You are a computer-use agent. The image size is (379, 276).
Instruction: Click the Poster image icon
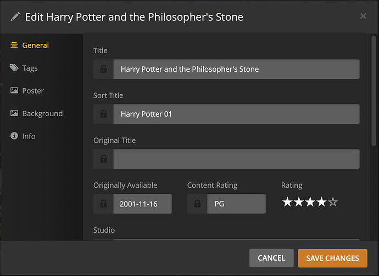tap(14, 91)
